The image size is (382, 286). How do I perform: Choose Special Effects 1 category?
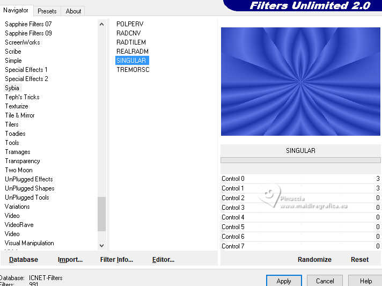[26, 70]
